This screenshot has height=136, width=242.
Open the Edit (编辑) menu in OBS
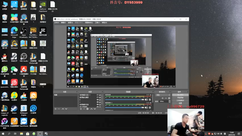pyautogui.click(x=63, y=23)
